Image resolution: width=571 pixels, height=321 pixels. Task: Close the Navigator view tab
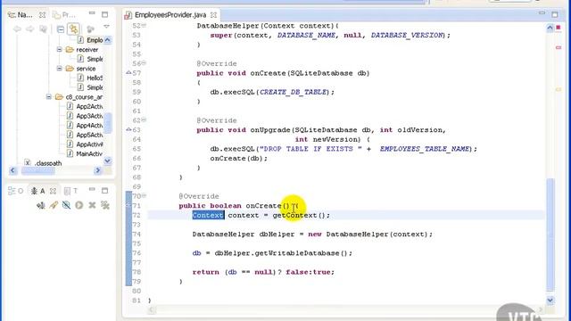tap(42, 15)
